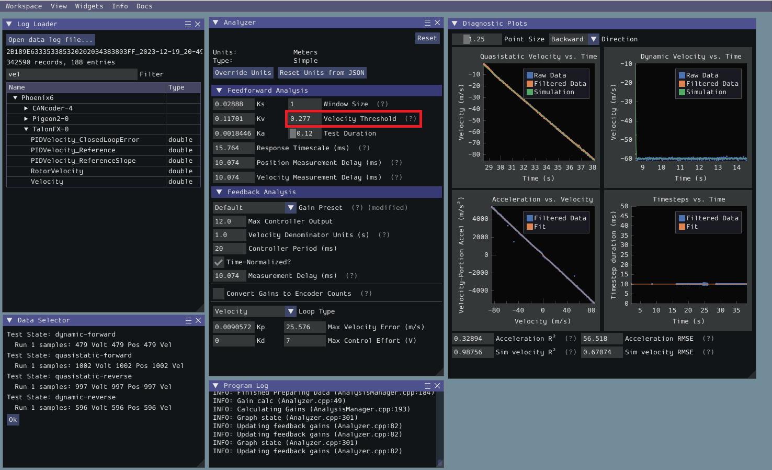This screenshot has width=772, height=470.
Task: Open the Log Loader panel hamburger menu
Action: click(x=187, y=24)
